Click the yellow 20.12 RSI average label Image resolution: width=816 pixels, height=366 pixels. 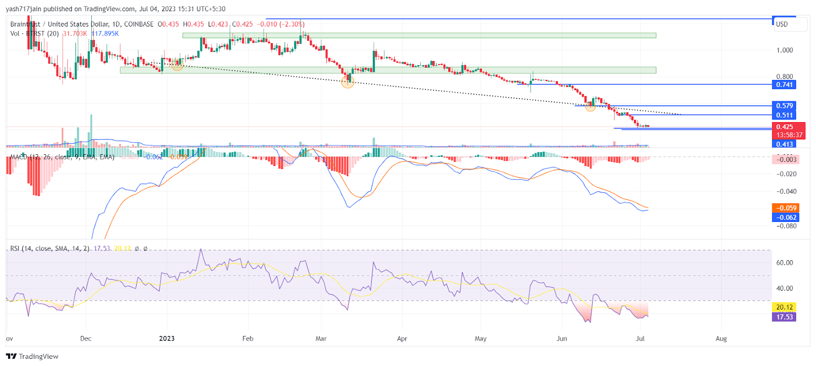click(784, 307)
